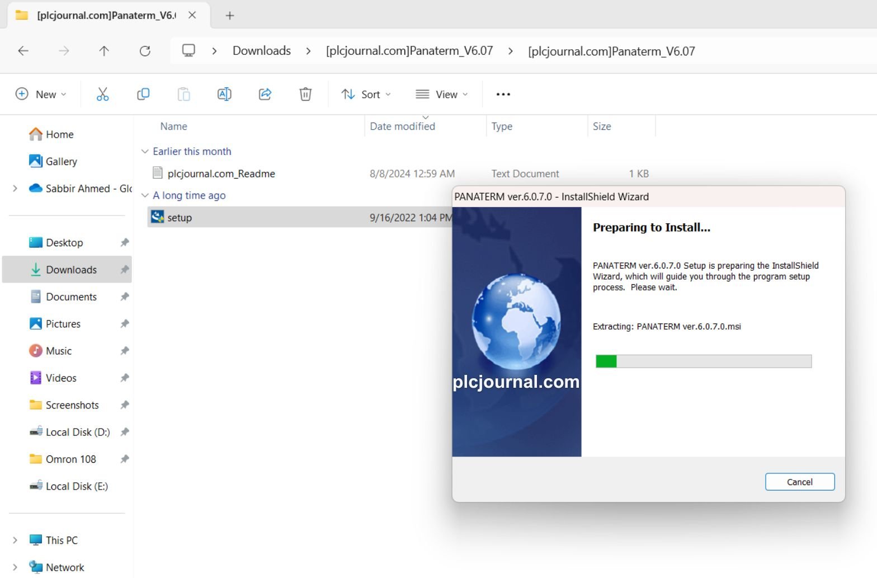Screen dimensions: 877x578
Task: Click the pin icon beside Downloads
Action: tap(124, 270)
